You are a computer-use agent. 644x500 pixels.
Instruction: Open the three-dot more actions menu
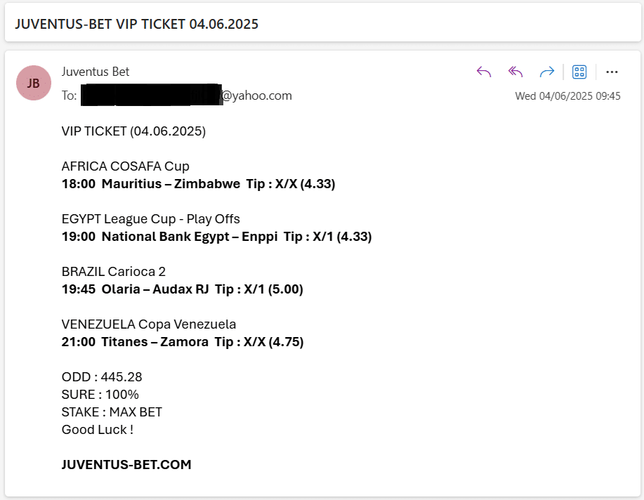612,72
